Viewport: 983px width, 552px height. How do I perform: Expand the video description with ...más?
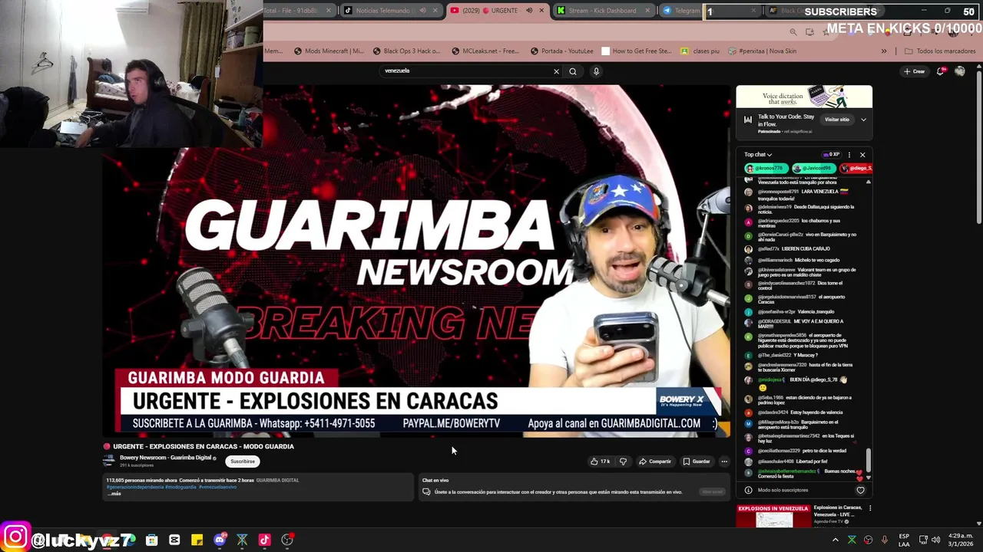pos(114,494)
